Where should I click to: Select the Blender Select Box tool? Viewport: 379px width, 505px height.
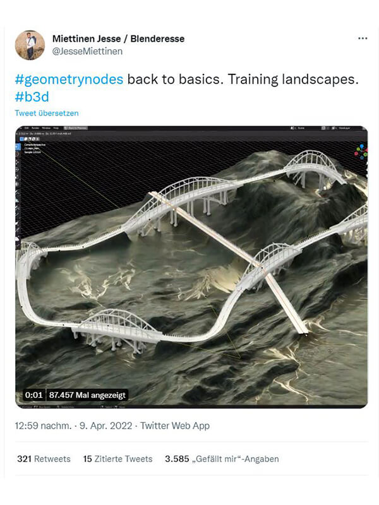pyautogui.click(x=18, y=146)
